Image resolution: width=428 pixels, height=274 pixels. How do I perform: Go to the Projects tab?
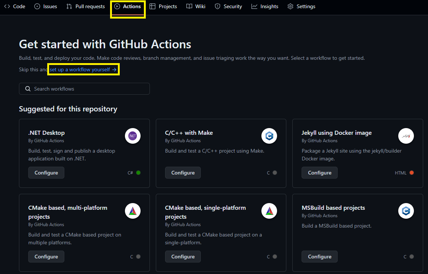pos(163,6)
